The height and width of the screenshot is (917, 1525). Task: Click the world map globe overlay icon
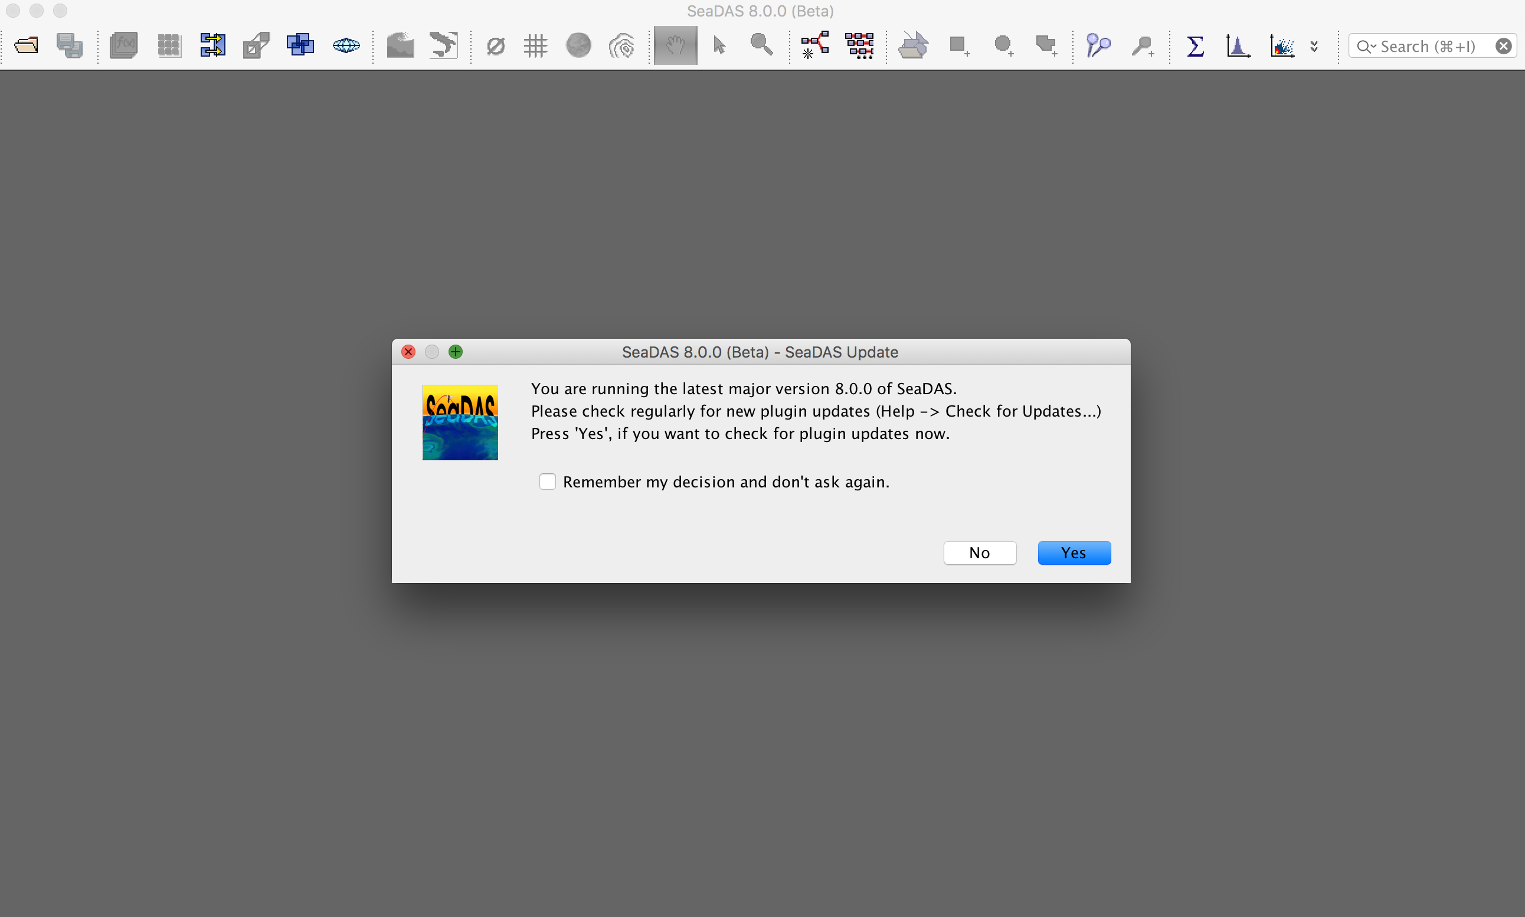click(x=579, y=45)
